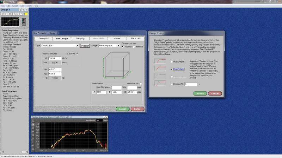Viewport: 282px width, 158px height.
Task: Open the Graph menu
Action: (x=15, y=6)
